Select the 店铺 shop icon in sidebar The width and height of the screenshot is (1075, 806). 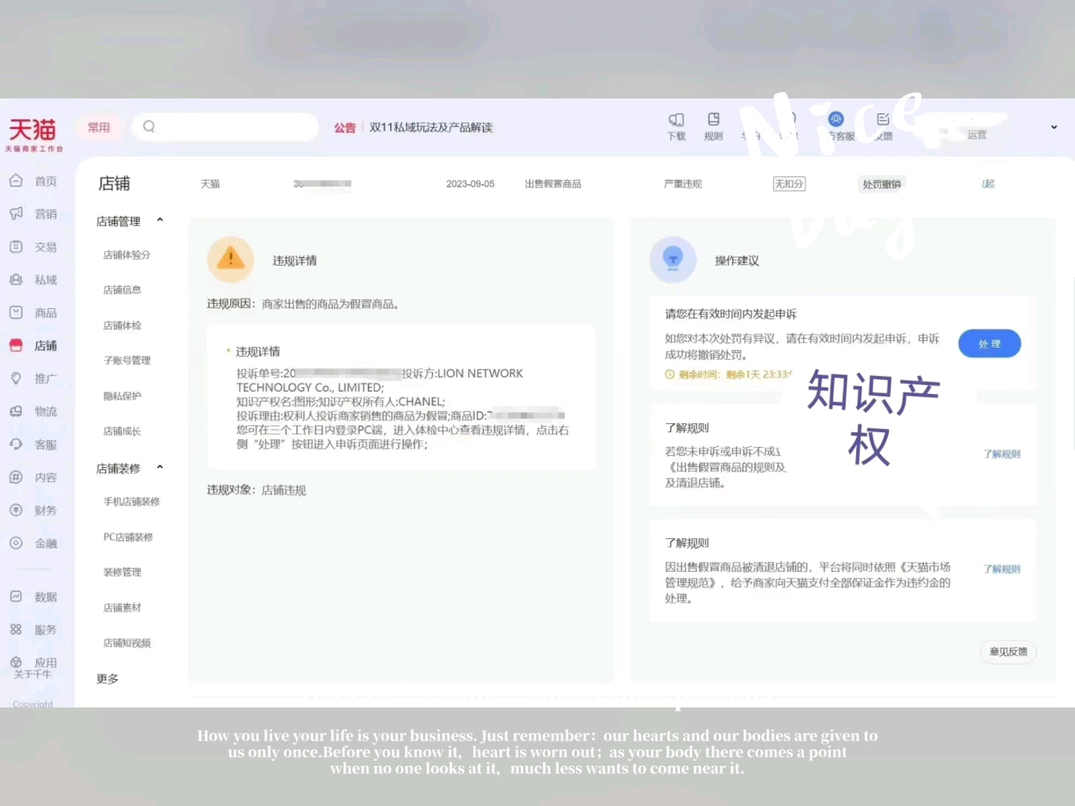point(16,345)
